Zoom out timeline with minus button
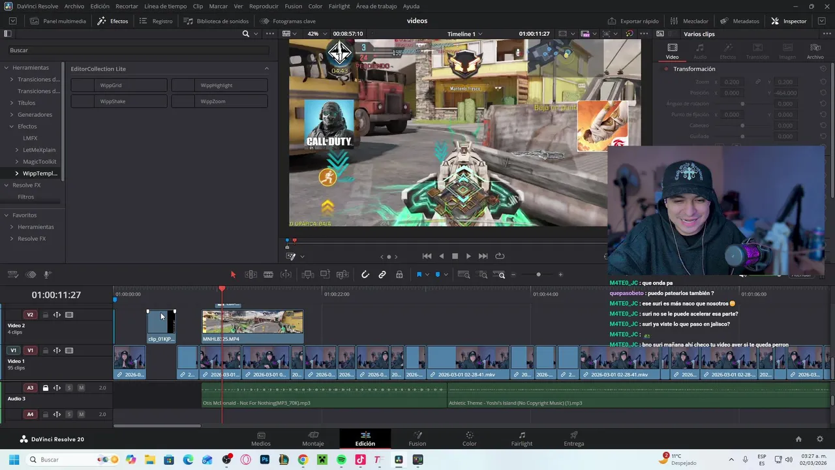835x470 pixels. (513, 275)
